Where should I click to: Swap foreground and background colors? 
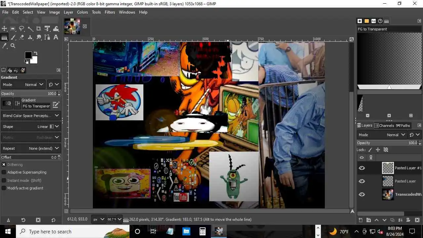tap(36, 53)
